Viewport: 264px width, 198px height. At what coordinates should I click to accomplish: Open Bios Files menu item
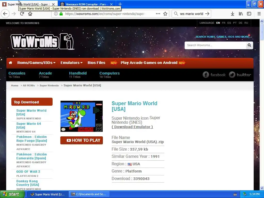click(x=96, y=63)
